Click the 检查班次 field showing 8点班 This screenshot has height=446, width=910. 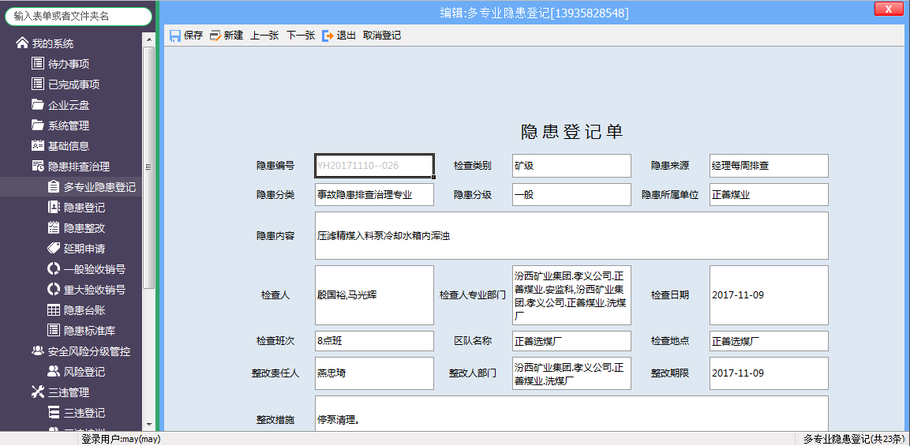coord(374,341)
